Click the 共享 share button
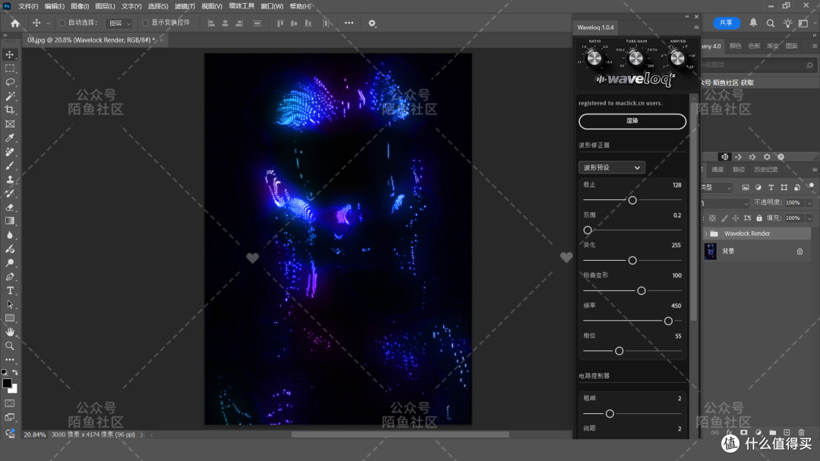The width and height of the screenshot is (820, 461). tap(726, 23)
